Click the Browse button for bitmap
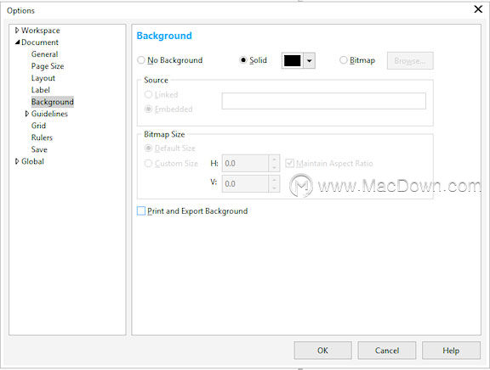 pos(410,60)
